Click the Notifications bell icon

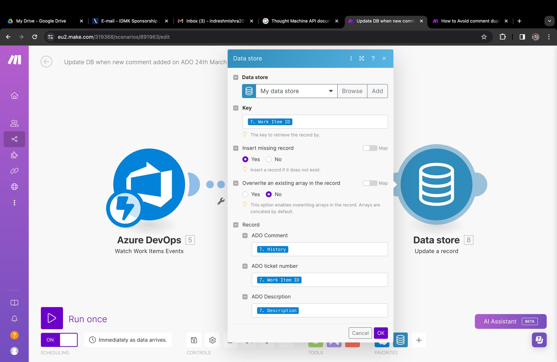tap(14, 319)
